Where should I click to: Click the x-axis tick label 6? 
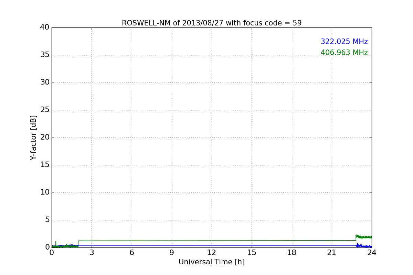131,253
